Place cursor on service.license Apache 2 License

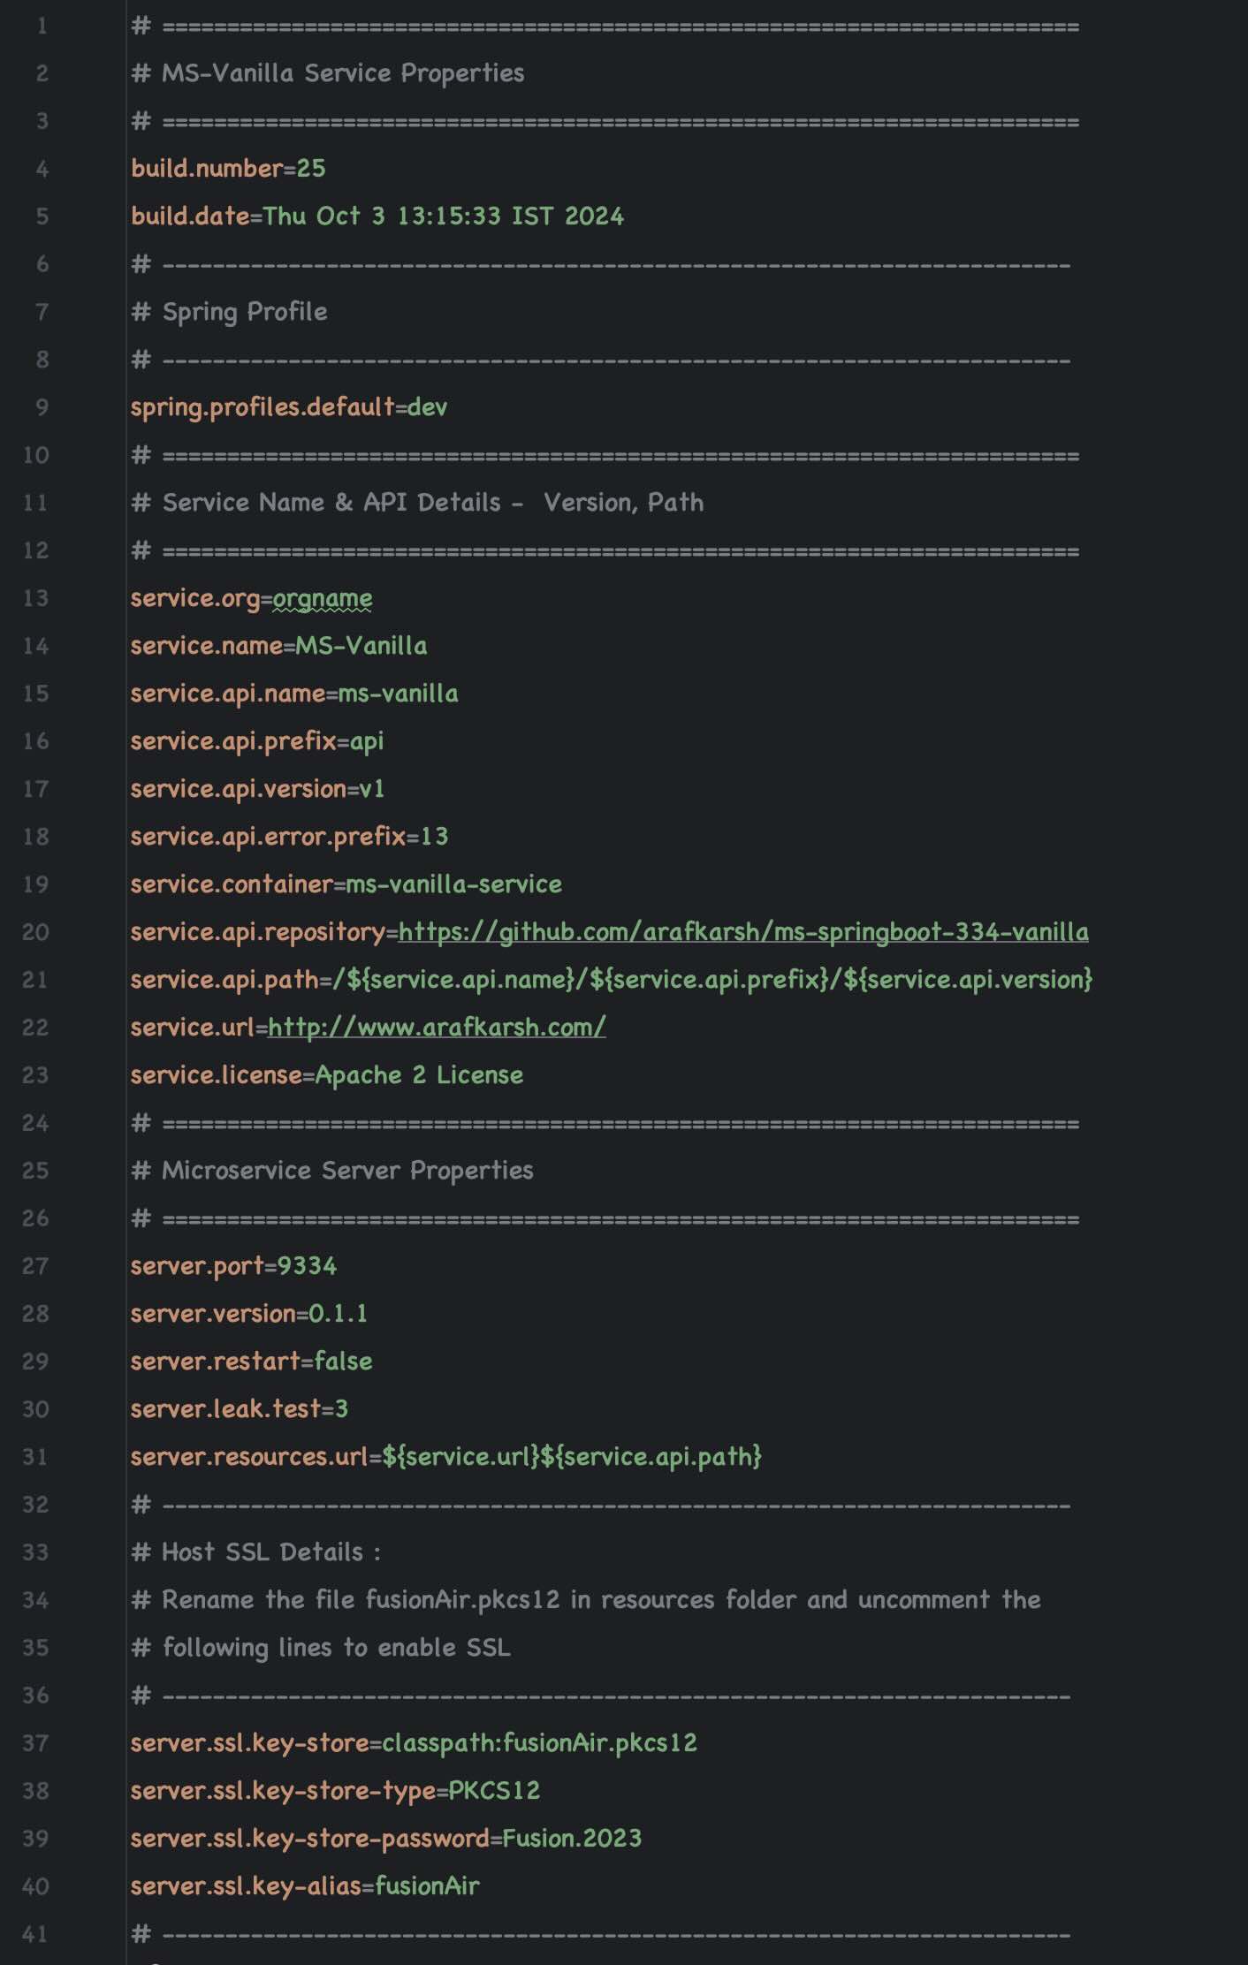(419, 1074)
